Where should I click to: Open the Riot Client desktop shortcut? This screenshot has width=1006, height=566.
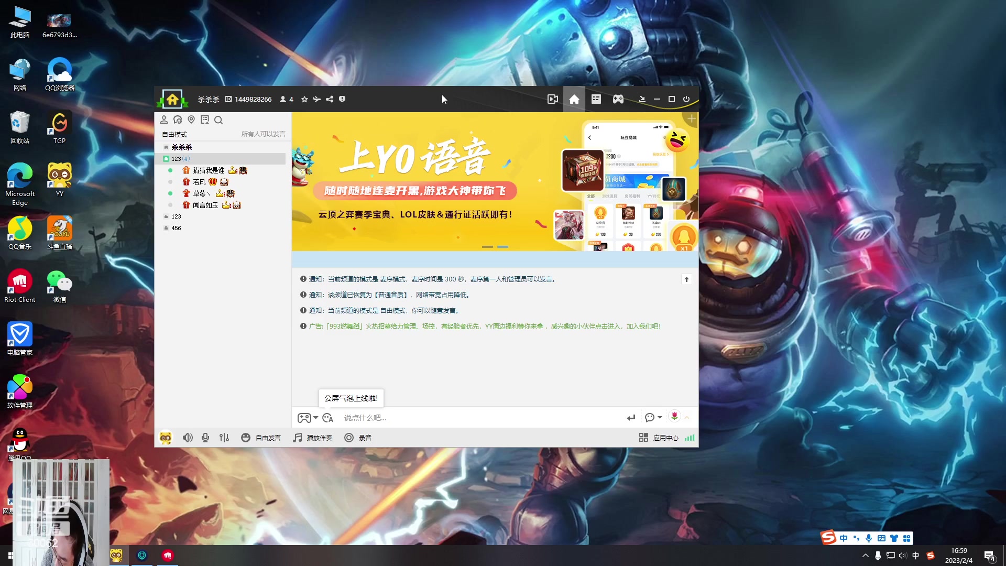[x=20, y=286]
